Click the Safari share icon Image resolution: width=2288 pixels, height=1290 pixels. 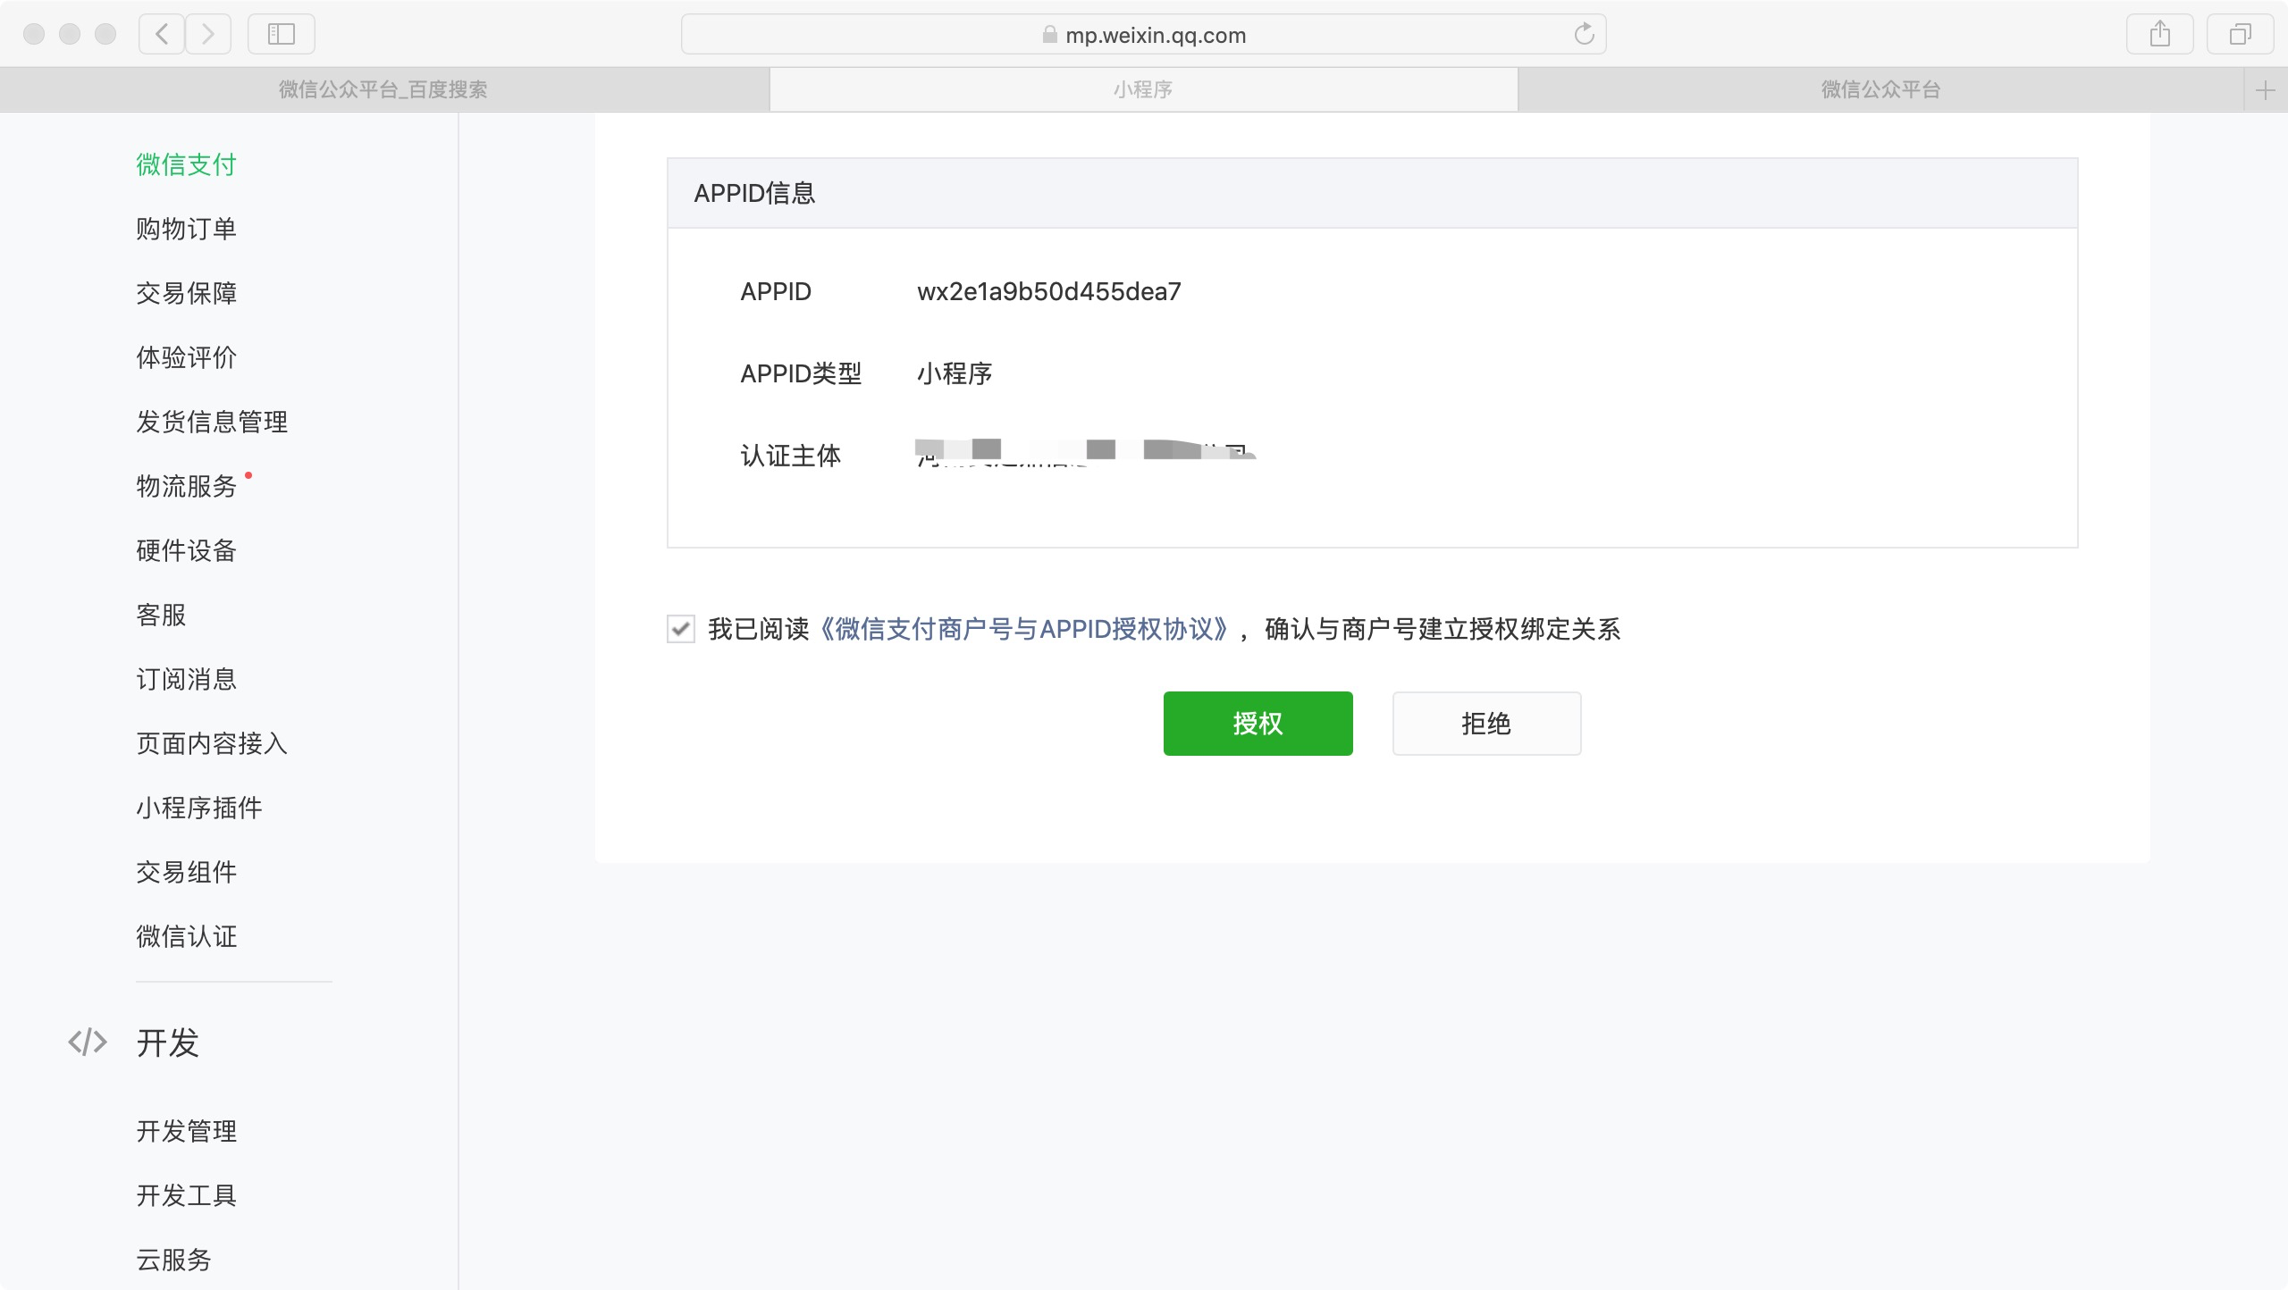point(2159,34)
